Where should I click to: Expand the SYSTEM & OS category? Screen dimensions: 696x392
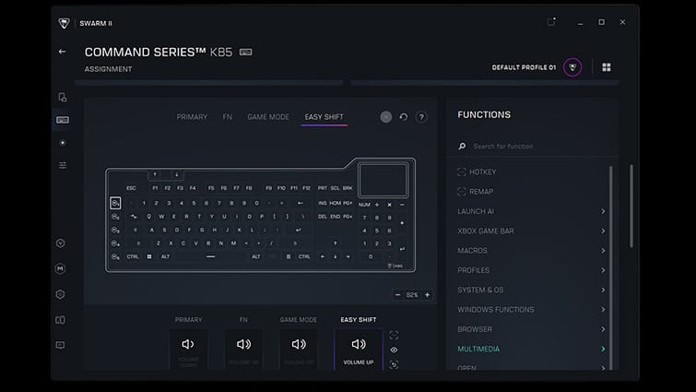tap(532, 290)
